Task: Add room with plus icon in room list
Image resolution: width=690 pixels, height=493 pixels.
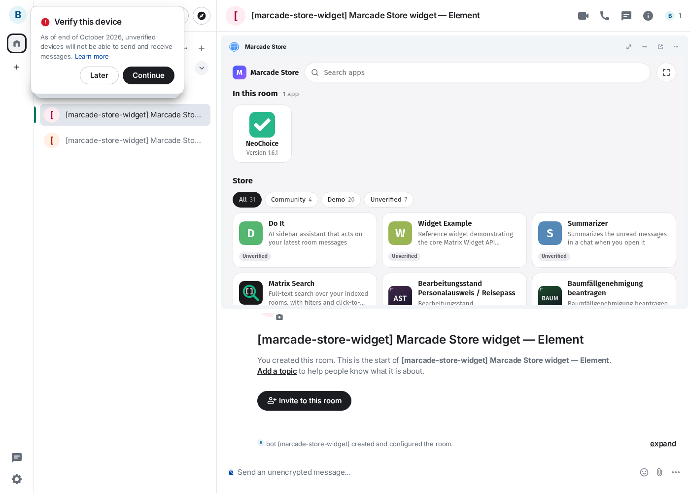Action: click(x=202, y=48)
